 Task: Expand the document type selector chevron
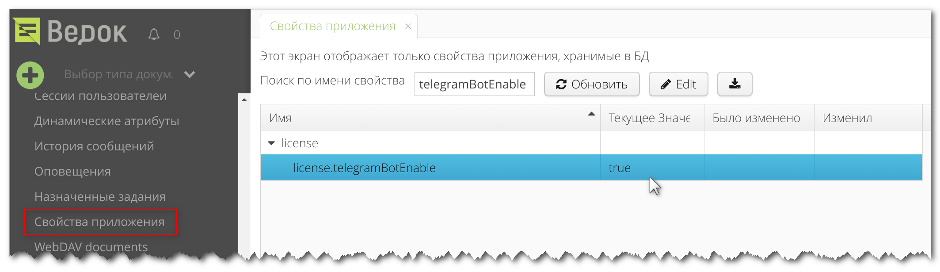click(190, 74)
